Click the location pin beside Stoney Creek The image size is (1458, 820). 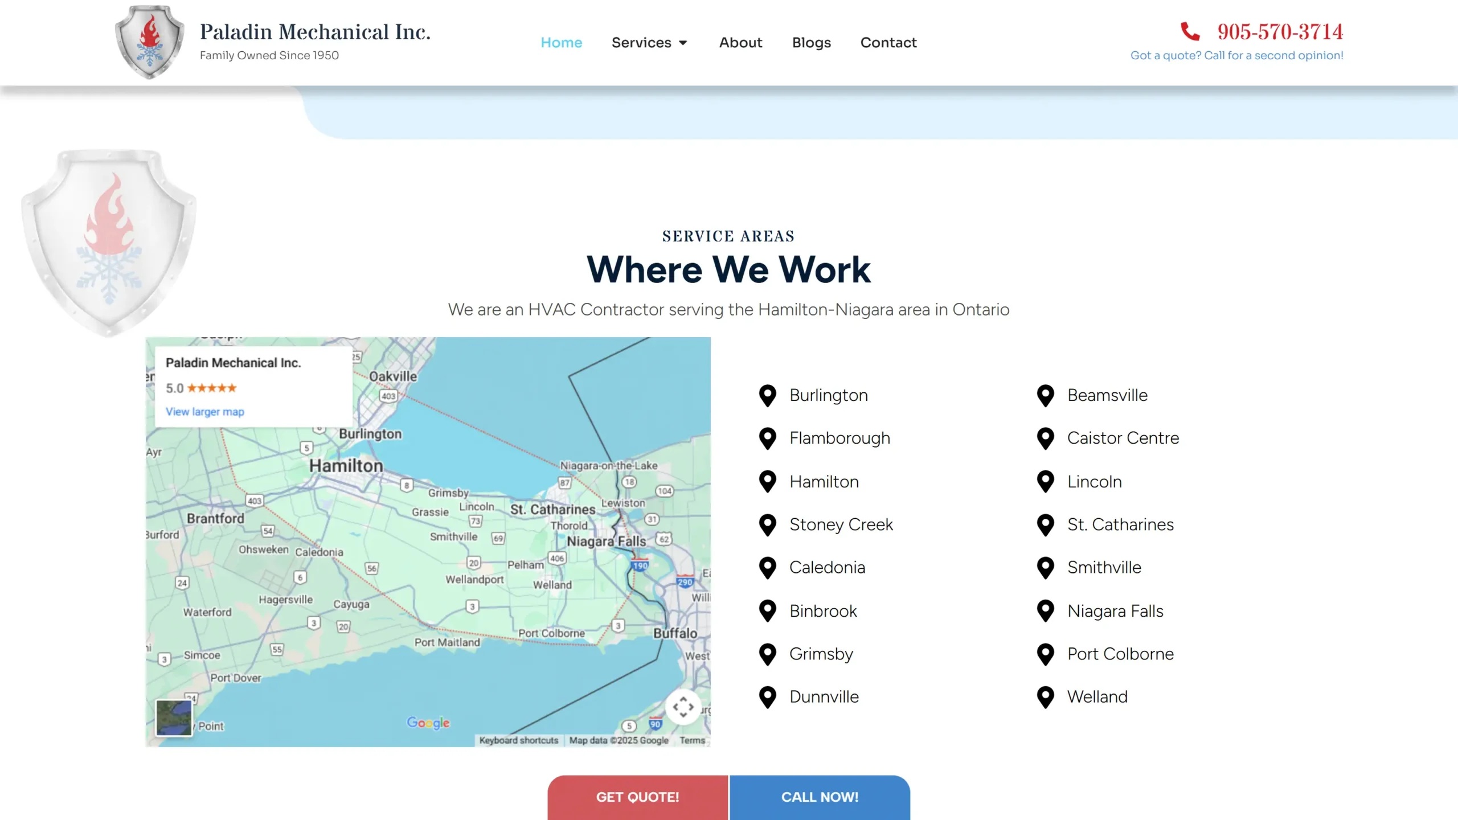click(768, 524)
